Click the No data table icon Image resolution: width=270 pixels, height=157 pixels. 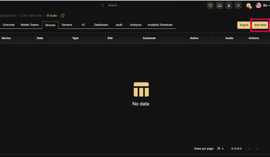pyautogui.click(x=141, y=89)
